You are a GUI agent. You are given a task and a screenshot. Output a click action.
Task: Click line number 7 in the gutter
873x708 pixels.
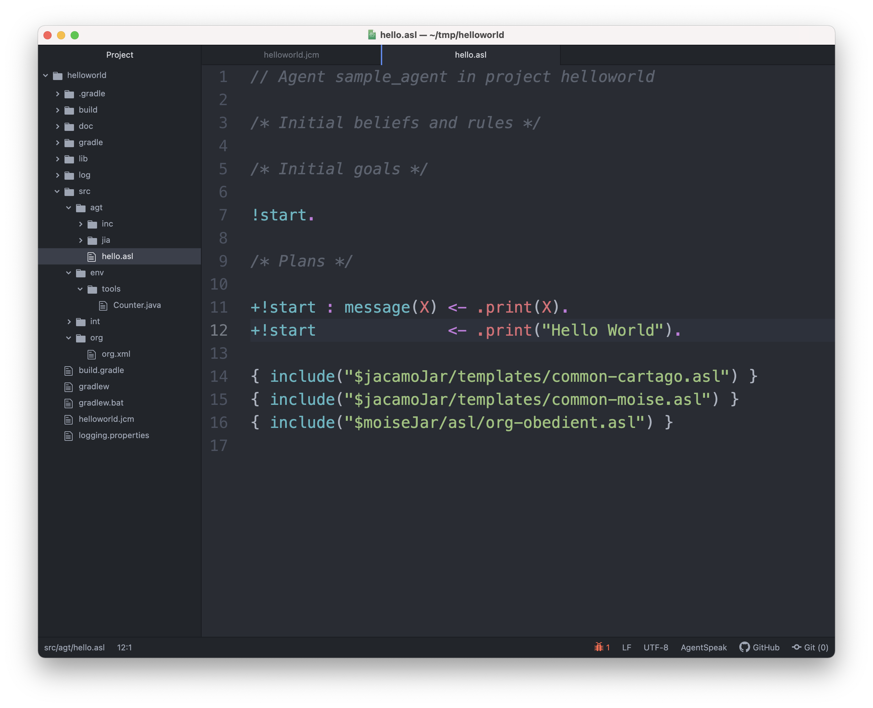tap(223, 215)
